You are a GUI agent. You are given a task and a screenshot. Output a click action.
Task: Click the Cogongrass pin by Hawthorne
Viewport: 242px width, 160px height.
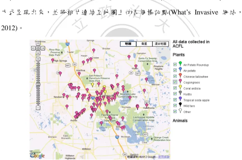[x=147, y=105]
